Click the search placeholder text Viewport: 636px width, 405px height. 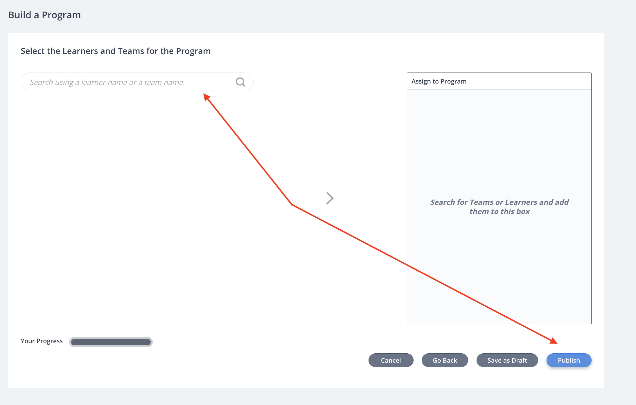[x=107, y=82]
